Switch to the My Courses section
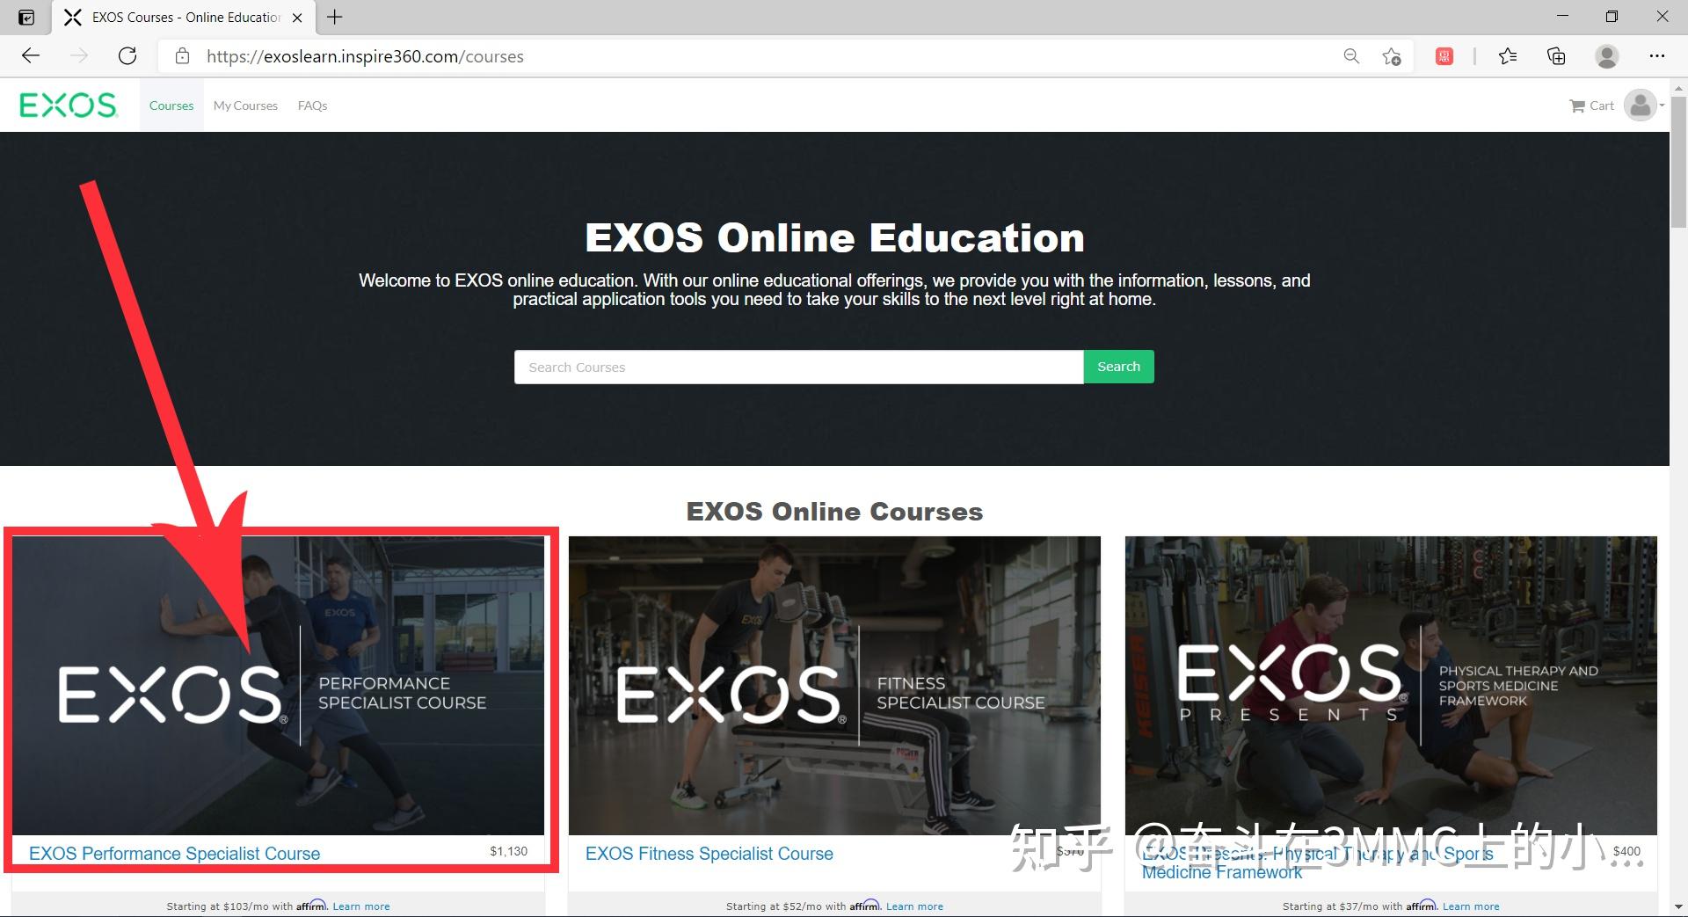 pyautogui.click(x=245, y=105)
